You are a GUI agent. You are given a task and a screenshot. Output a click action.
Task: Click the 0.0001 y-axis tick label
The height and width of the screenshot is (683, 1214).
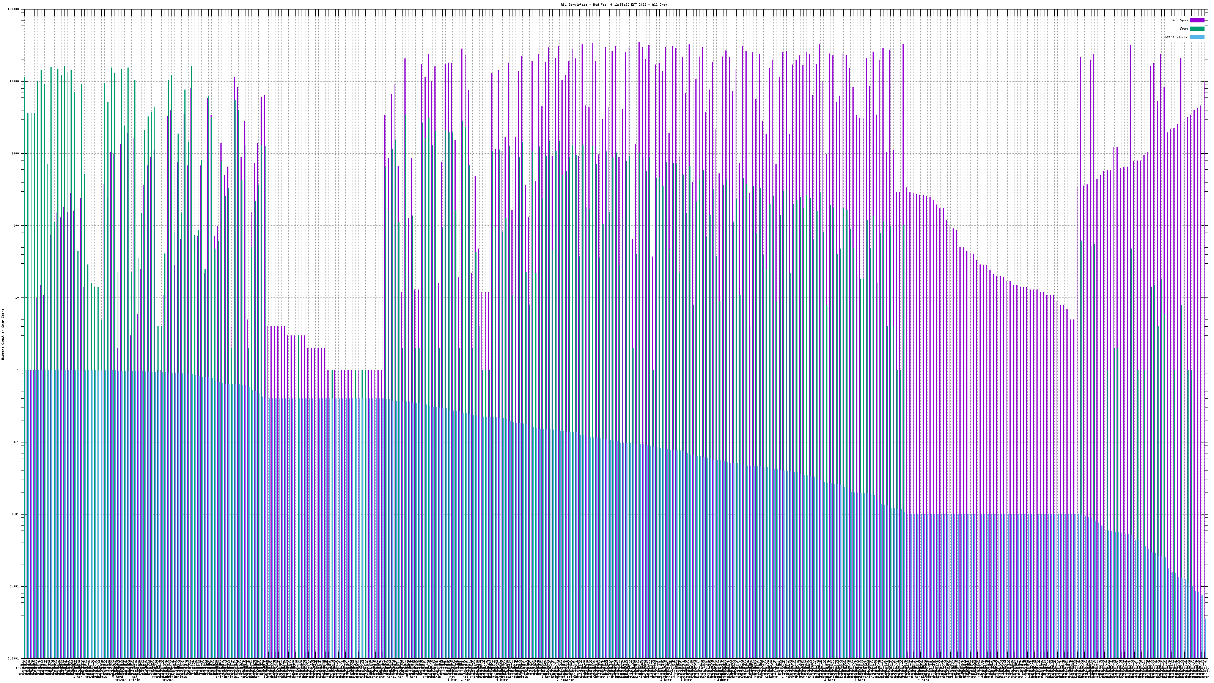[x=13, y=658]
